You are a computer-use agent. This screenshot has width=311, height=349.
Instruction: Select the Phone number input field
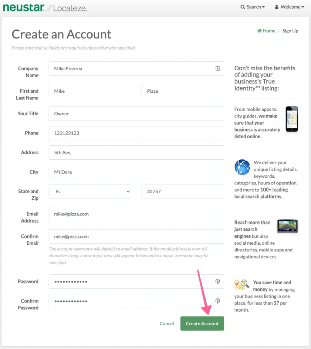pyautogui.click(x=136, y=133)
